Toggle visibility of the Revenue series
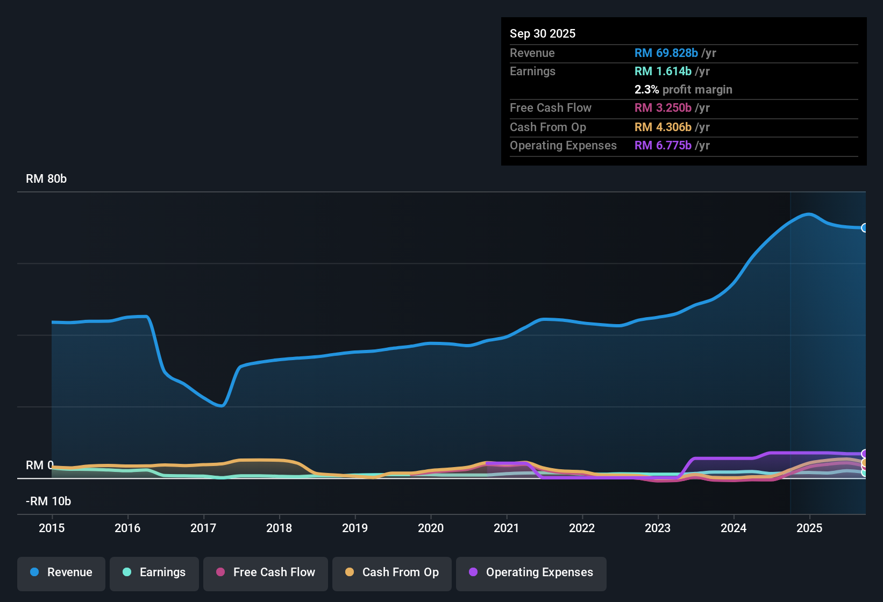The width and height of the screenshot is (883, 602). (61, 572)
